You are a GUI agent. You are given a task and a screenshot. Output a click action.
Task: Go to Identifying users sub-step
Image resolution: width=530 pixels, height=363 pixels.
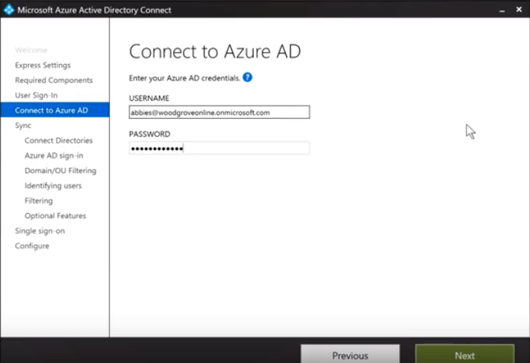point(53,185)
